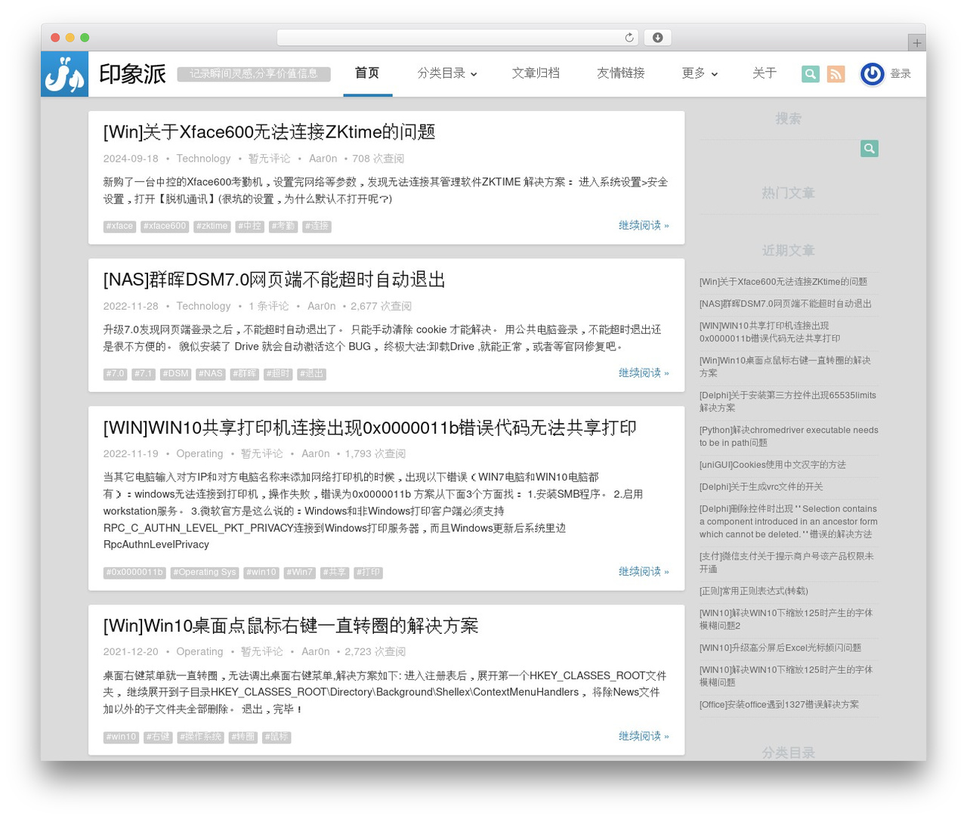Viewport: 967px width, 819px height.
Task: Continue reading the 0x0000011b printer article
Action: pyautogui.click(x=644, y=571)
